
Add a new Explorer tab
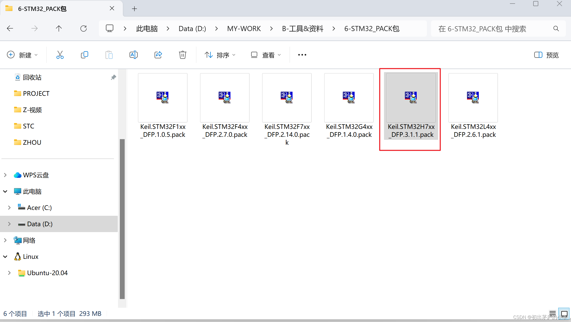click(134, 9)
